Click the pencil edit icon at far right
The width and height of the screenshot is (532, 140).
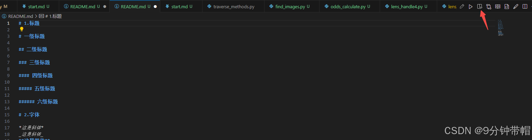coord(516,7)
